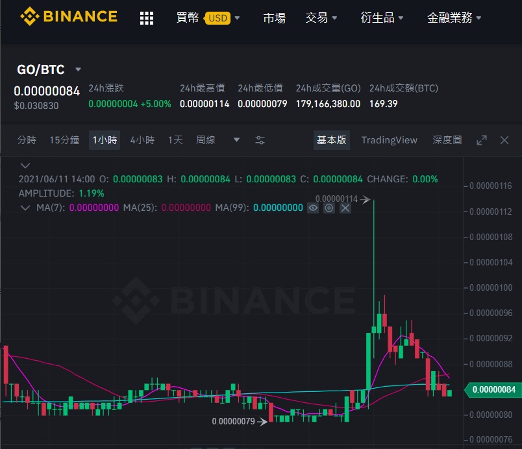
Task: Select the 15分鐘 interval
Action: (x=64, y=140)
